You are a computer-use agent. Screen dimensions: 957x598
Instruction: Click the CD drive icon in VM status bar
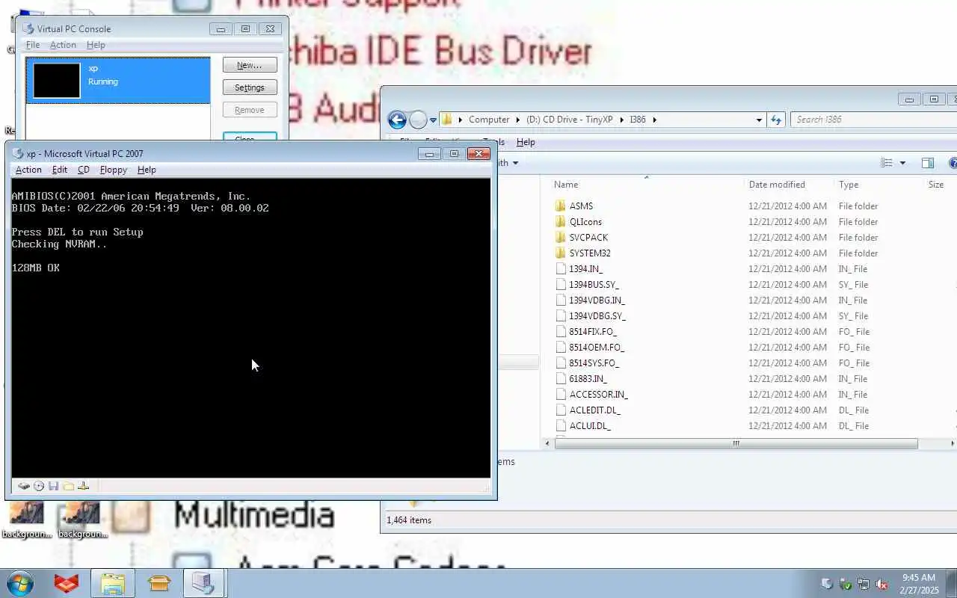coord(39,486)
